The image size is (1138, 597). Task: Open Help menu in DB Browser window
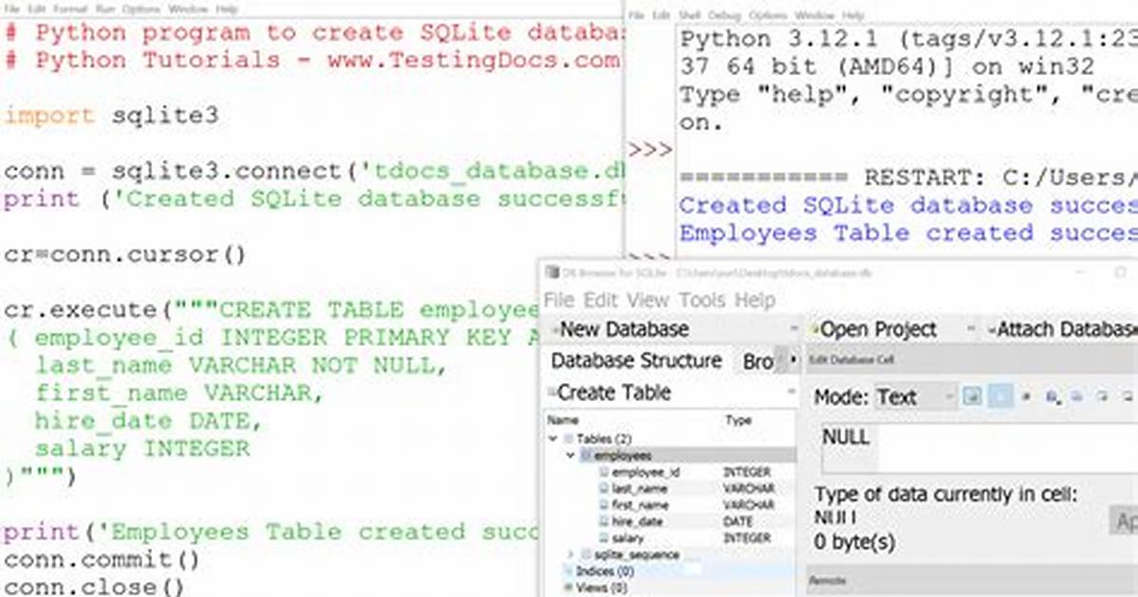tap(755, 299)
